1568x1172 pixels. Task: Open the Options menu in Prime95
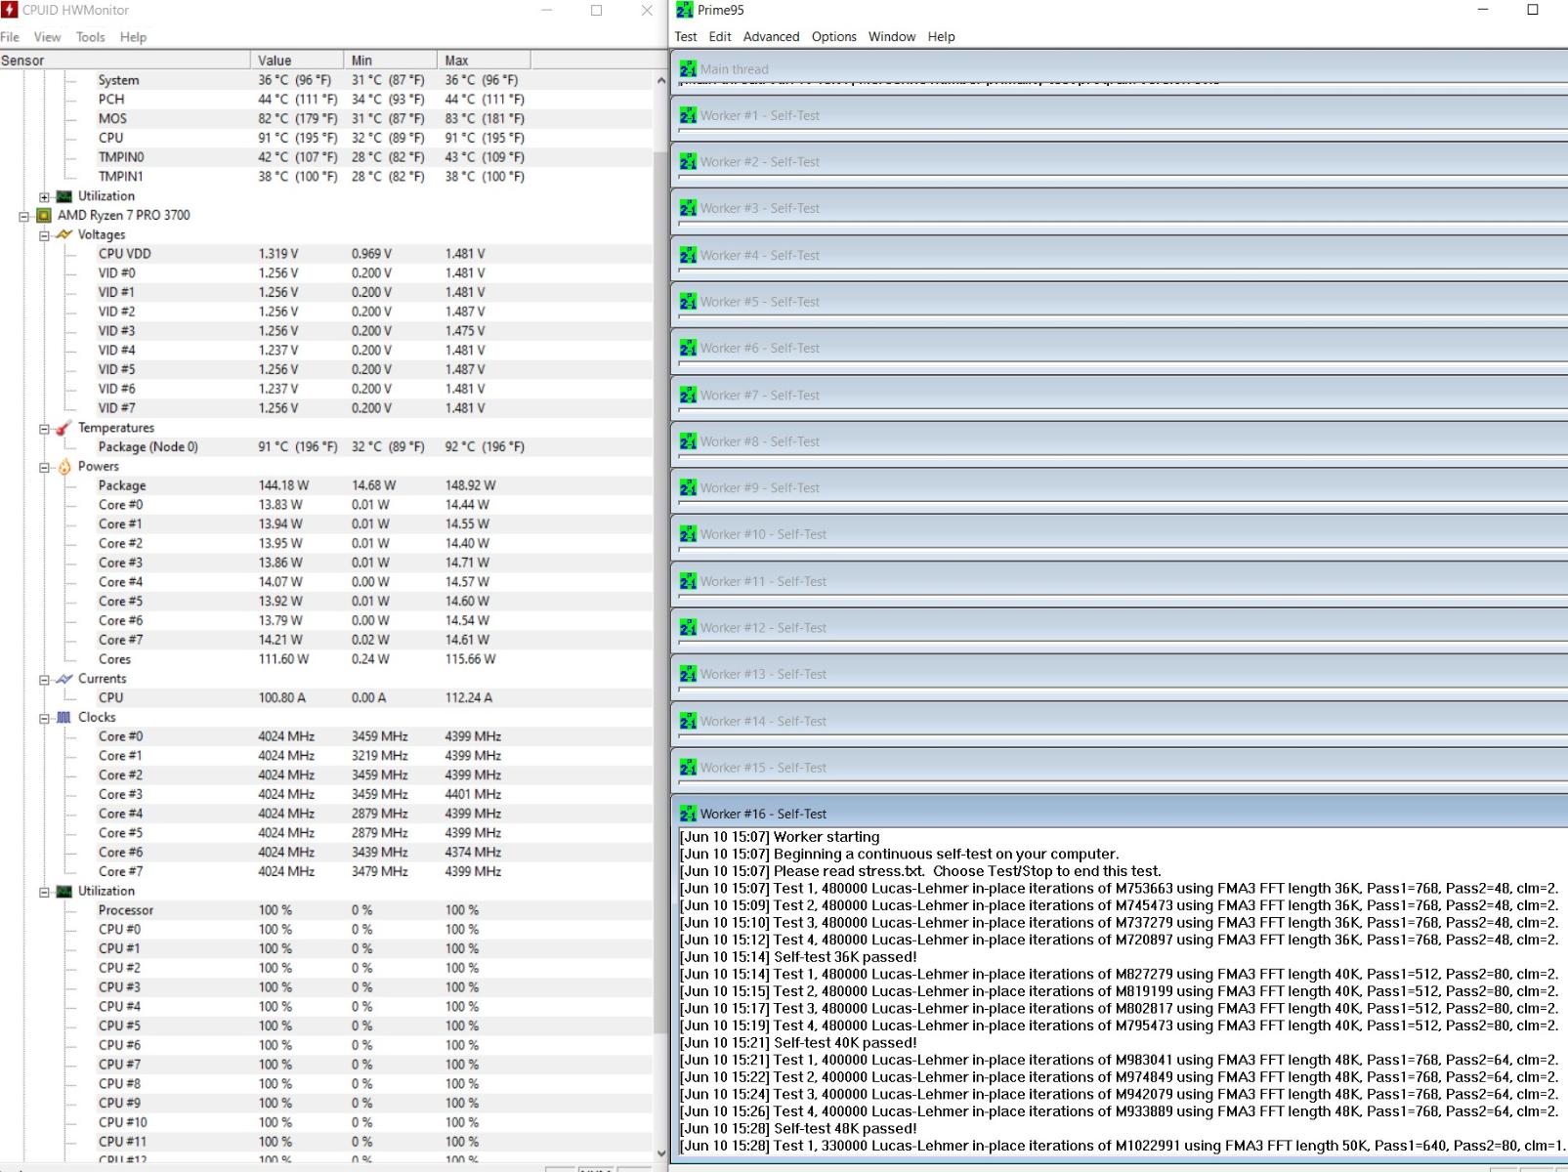coord(833,37)
